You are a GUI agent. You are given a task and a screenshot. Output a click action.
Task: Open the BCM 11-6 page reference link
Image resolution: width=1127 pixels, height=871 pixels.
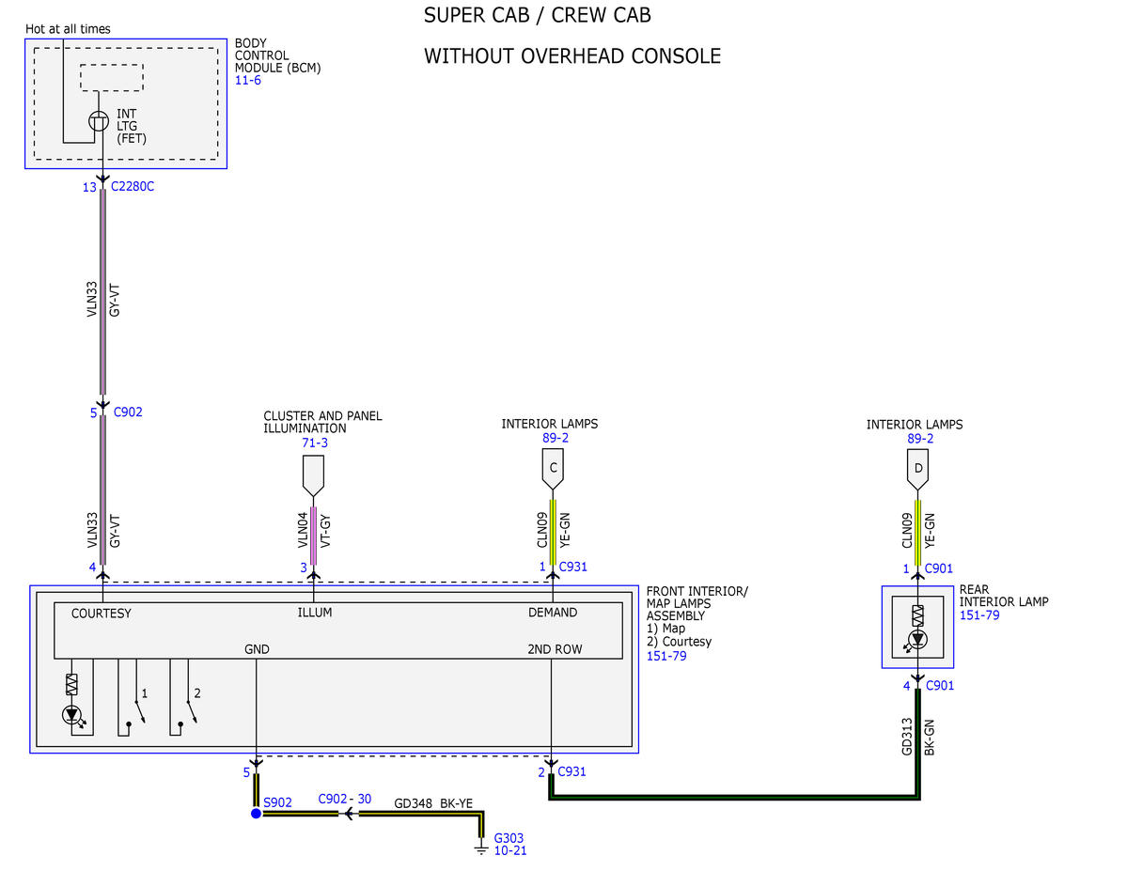click(248, 81)
